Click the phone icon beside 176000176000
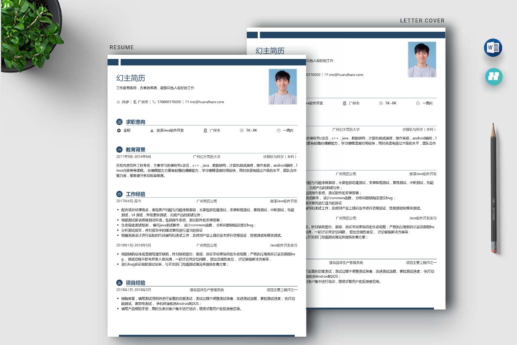This screenshot has width=517, height=345. (154, 102)
